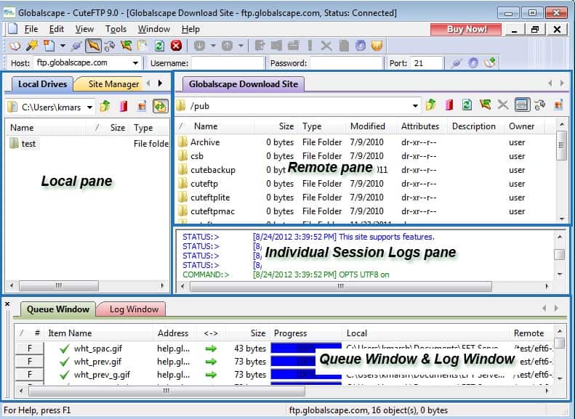Image resolution: width=575 pixels, height=419 pixels.
Task: Switch to the Log Window tab
Action: pyautogui.click(x=134, y=309)
